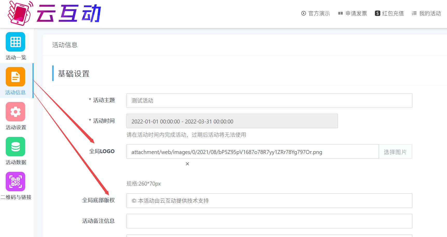Screen dimensions: 447x237
Task: Click the play icon beside 官方演示
Action: [304, 13]
